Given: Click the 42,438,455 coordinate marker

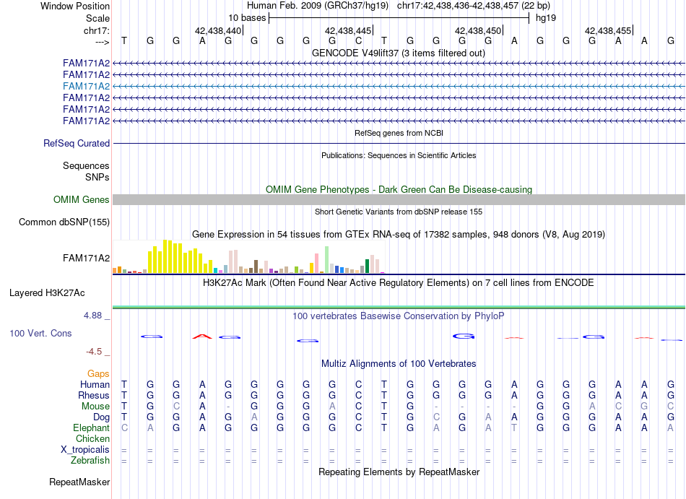Looking at the screenshot, I should point(608,30).
